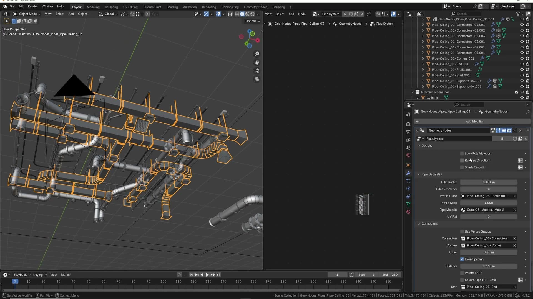
Task: Remove the GeometryNodes modifier
Action: pyautogui.click(x=520, y=130)
